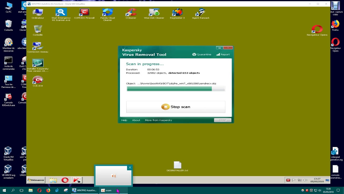Open Quarantine in Kaspersky tool
Image resolution: width=344 pixels, height=194 pixels.
202,54
